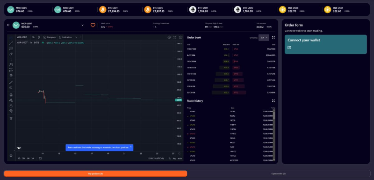Click the TradingView logo on chart
This screenshot has width=374, height=180.
pyautogui.click(x=19, y=148)
